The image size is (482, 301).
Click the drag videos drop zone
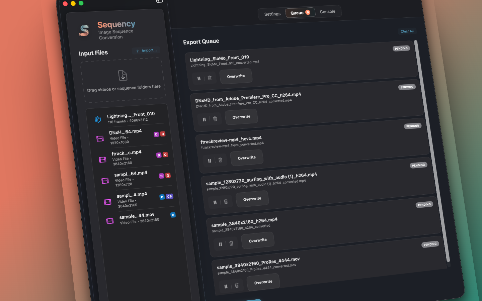[x=123, y=80]
